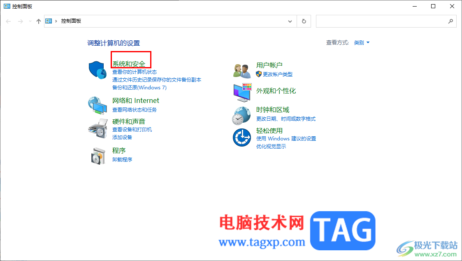The height and width of the screenshot is (261, 462).
Task: Expand the address bar history dropdown
Action: pyautogui.click(x=290, y=21)
